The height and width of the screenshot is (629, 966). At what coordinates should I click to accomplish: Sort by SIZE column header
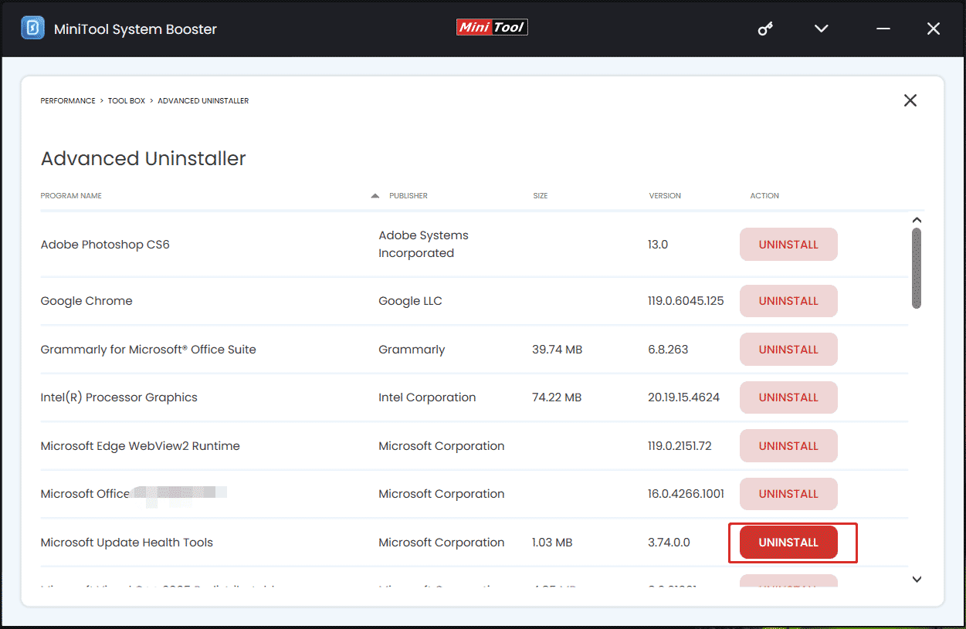point(541,196)
